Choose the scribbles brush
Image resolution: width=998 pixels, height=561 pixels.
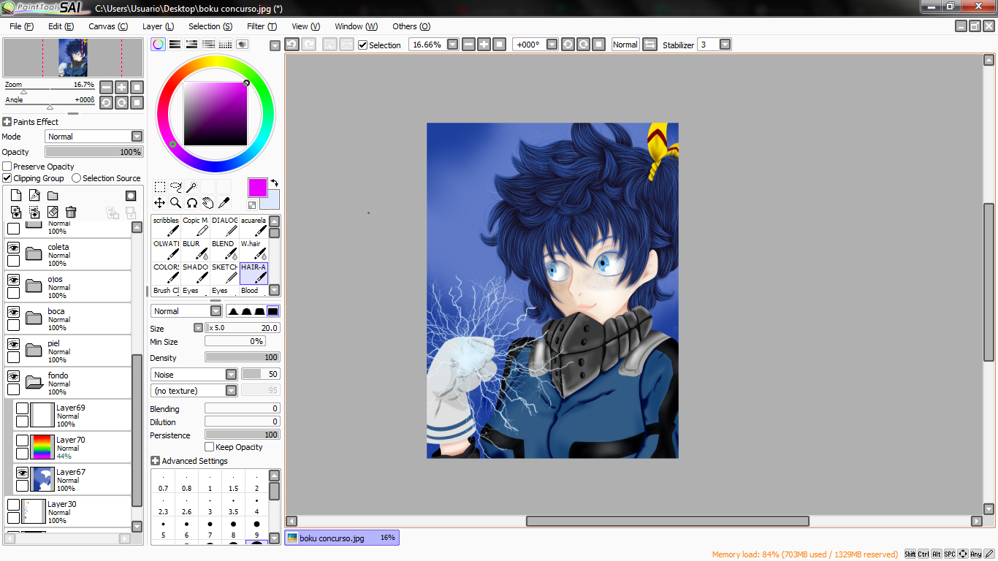point(166,226)
